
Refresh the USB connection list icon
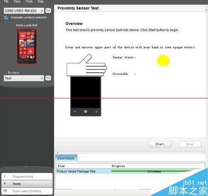(48, 10)
